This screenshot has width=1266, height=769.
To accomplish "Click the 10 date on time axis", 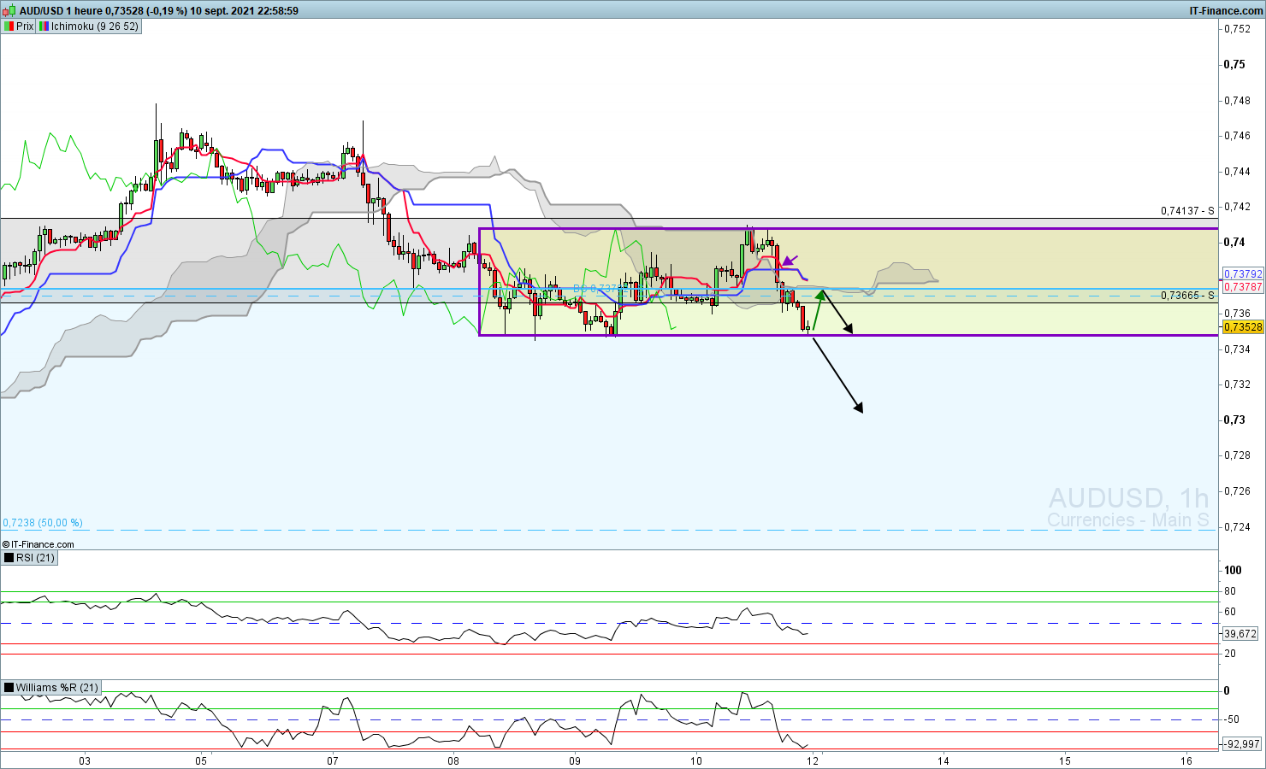I will (x=696, y=761).
